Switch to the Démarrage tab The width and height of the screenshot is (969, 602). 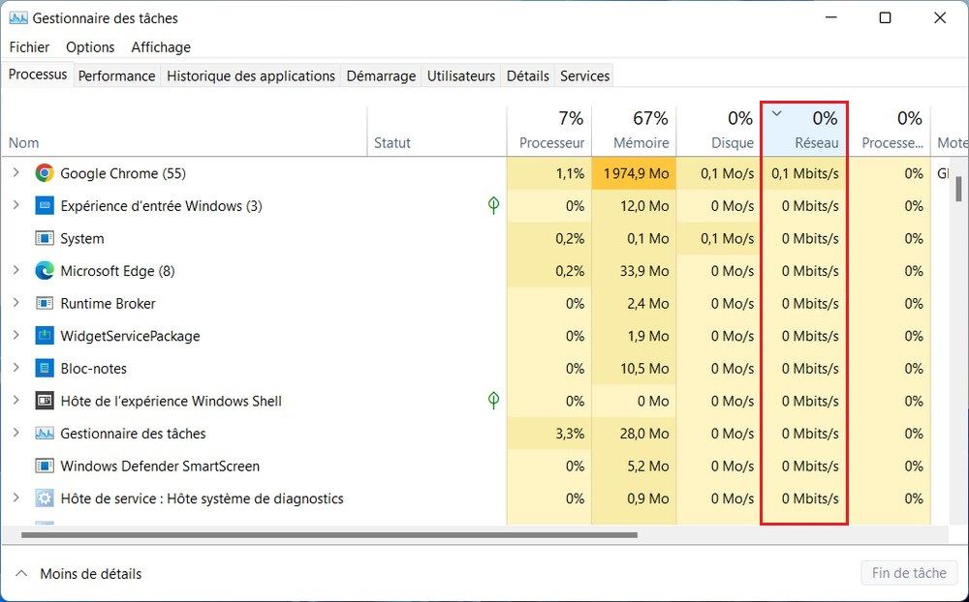click(381, 75)
